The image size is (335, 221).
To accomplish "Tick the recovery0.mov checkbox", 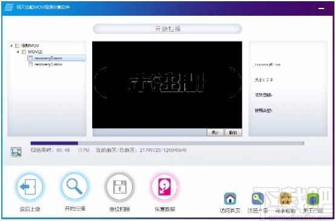I will coord(30,58).
